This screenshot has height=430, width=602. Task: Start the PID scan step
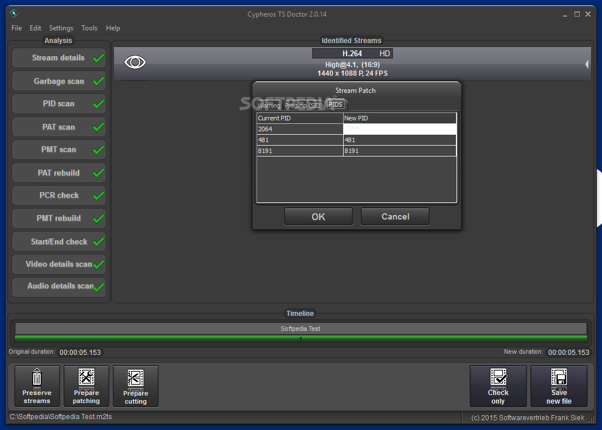59,104
